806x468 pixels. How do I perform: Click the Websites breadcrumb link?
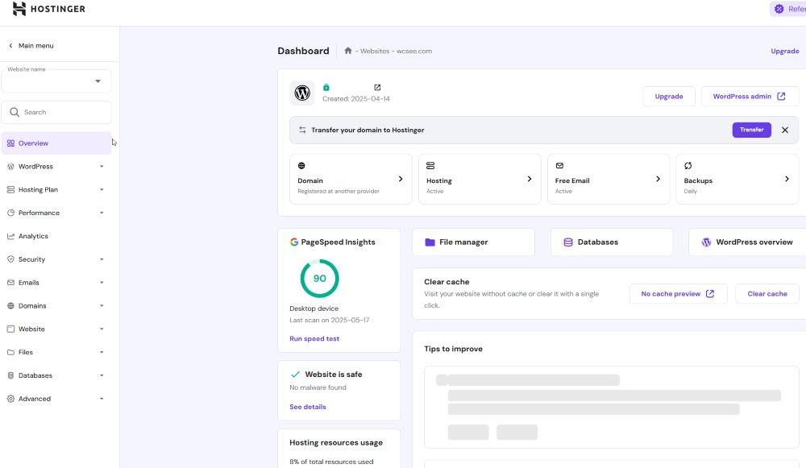[x=375, y=51]
